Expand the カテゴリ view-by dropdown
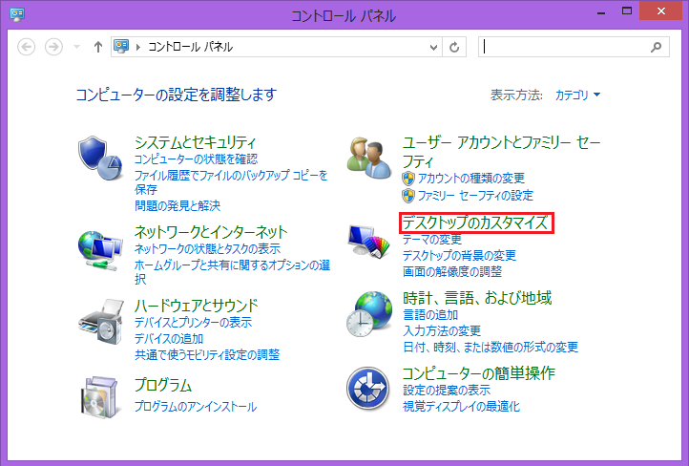689x466 pixels. 578,95
